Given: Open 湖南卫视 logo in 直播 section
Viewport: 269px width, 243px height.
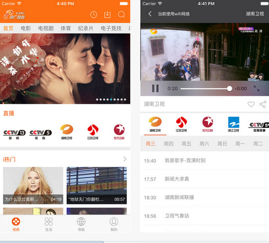Looking at the screenshot, I should [66, 132].
